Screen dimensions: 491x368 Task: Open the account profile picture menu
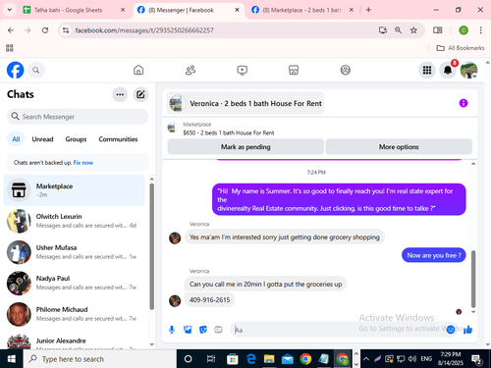(468, 70)
